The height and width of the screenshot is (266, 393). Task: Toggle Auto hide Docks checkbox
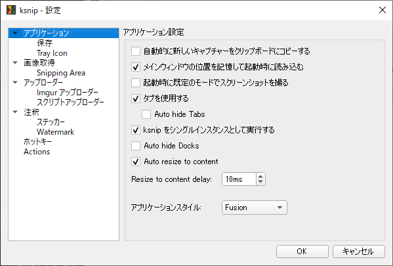(x=136, y=146)
